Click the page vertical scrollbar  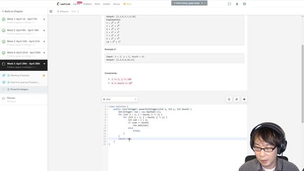(303, 84)
